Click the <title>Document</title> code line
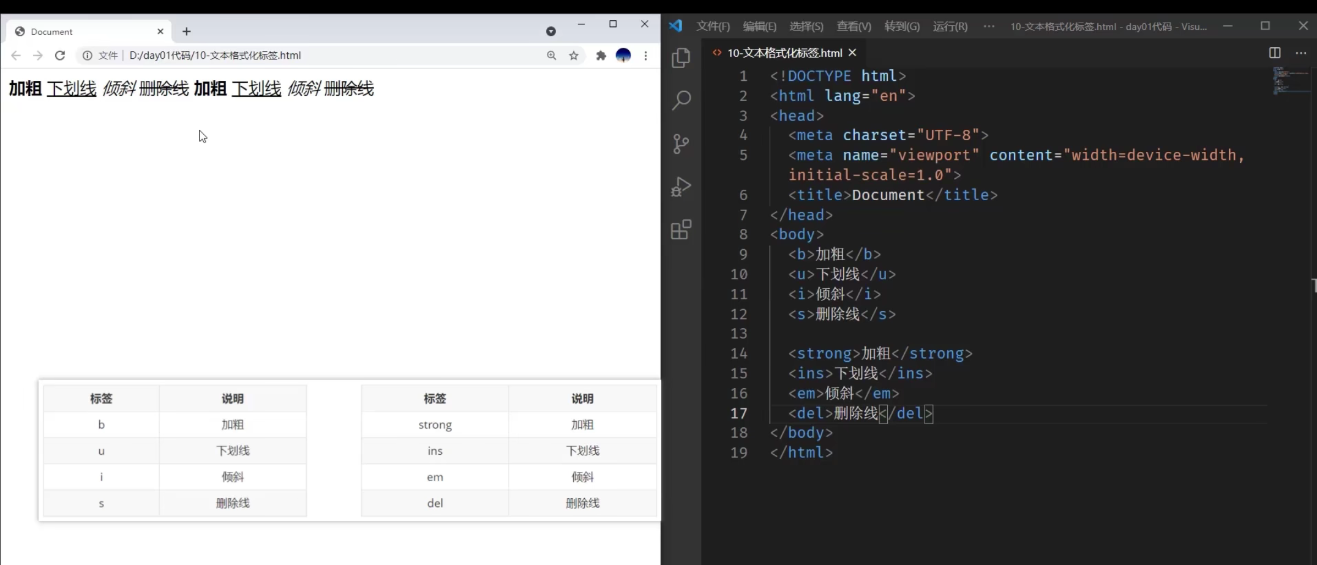 coord(893,195)
